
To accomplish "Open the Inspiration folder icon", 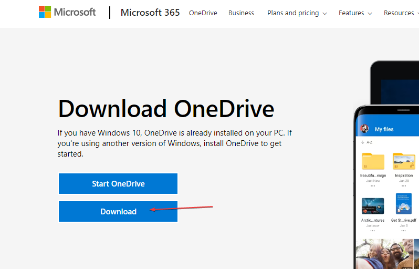I will tap(404, 161).
